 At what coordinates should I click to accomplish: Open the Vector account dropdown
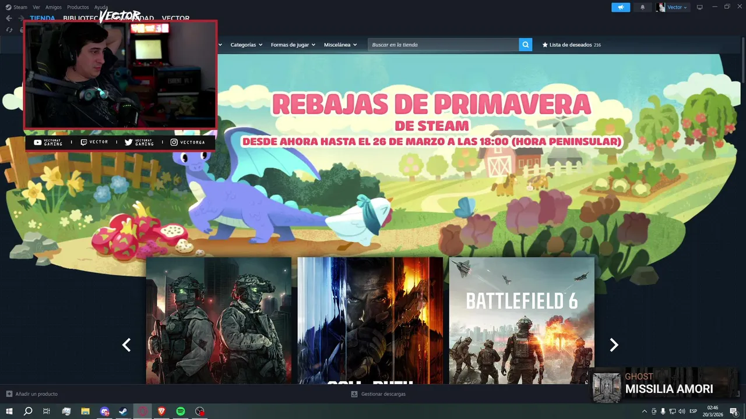(672, 7)
